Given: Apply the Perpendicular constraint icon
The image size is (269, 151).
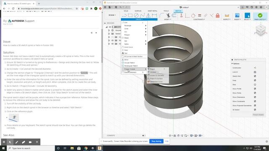Looking at the screenshot, I should [211, 16].
